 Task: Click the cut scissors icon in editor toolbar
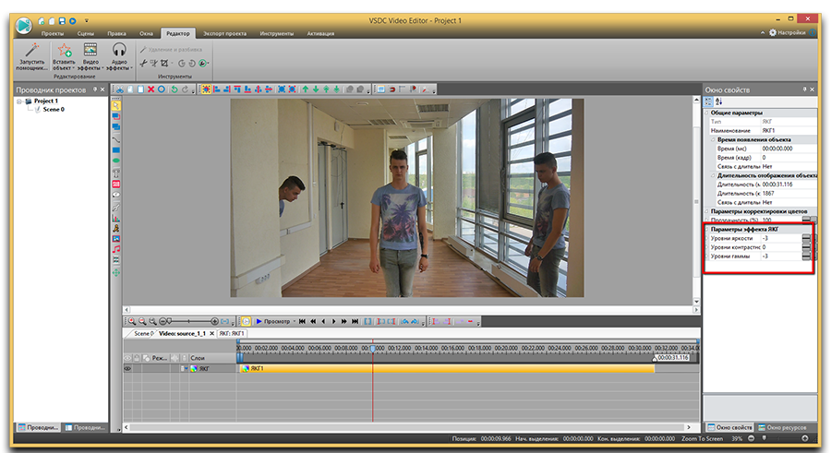(x=120, y=89)
